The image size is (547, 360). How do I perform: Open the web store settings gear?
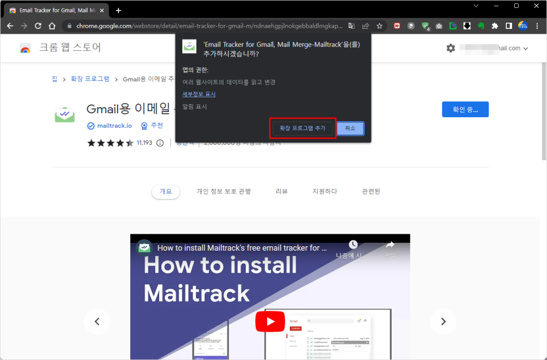click(451, 48)
